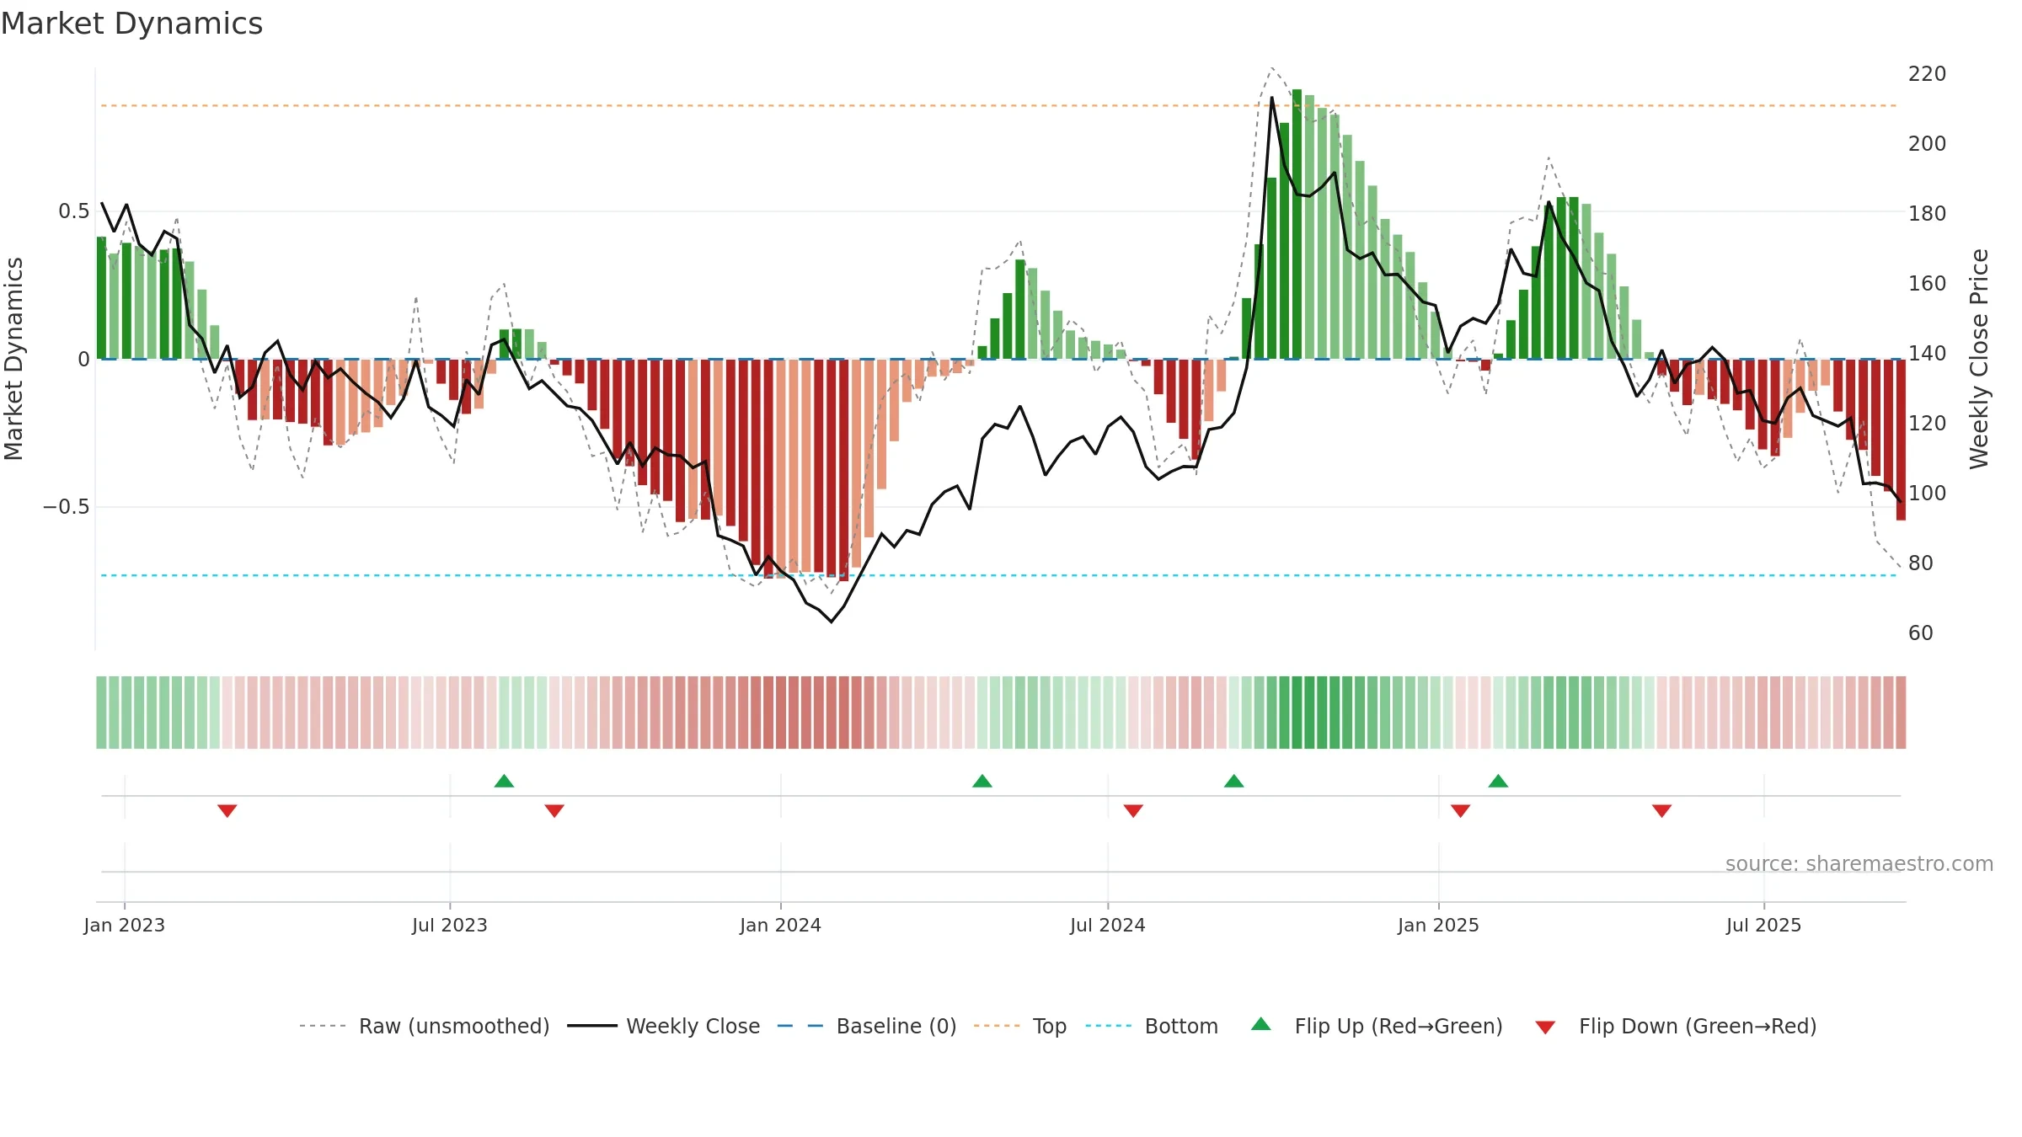Click the Jan 2024 axis label
The width and height of the screenshot is (2022, 1137).
[x=781, y=926]
